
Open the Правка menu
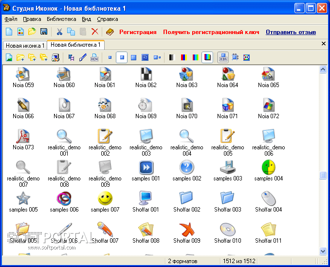(x=32, y=19)
